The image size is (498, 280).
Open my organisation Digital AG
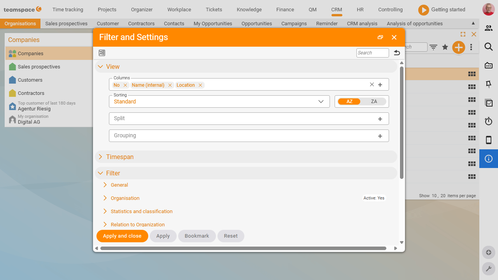click(29, 122)
